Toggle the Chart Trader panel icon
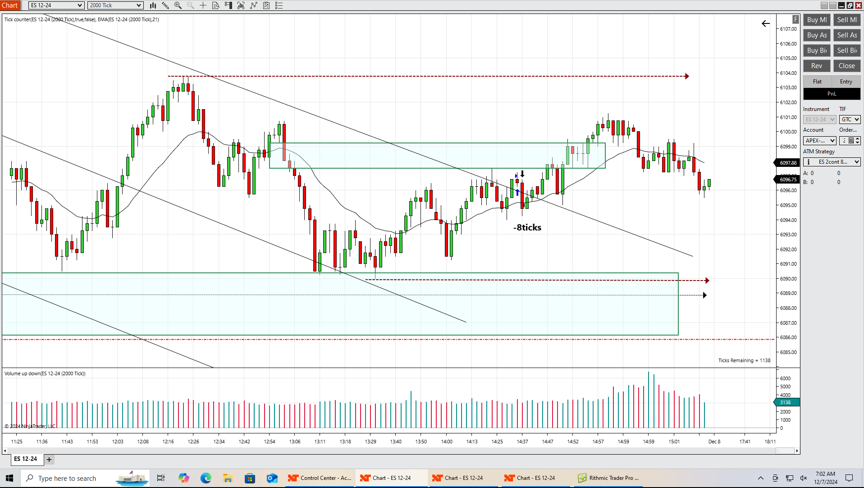This screenshot has width=864, height=488. [x=229, y=5]
